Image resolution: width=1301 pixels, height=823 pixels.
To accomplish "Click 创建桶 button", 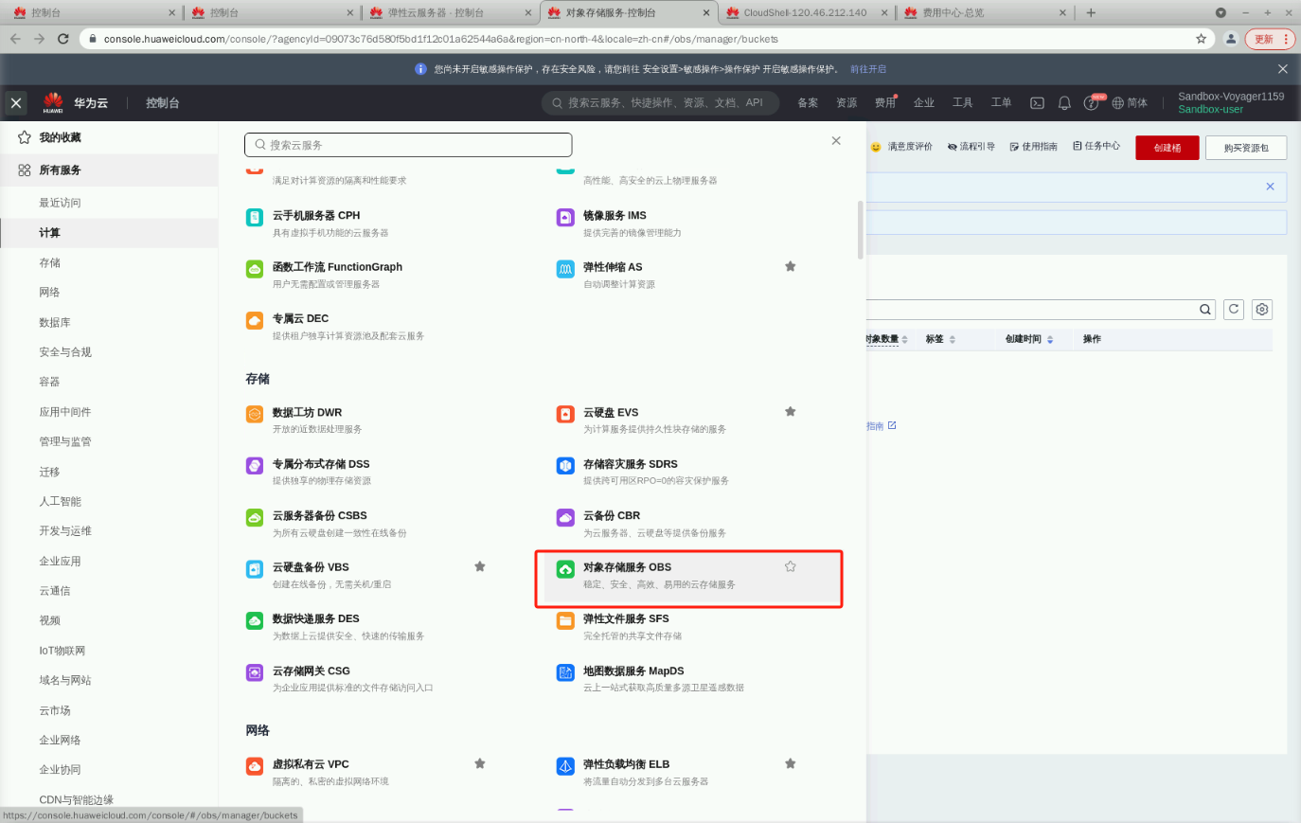I will coord(1167,148).
